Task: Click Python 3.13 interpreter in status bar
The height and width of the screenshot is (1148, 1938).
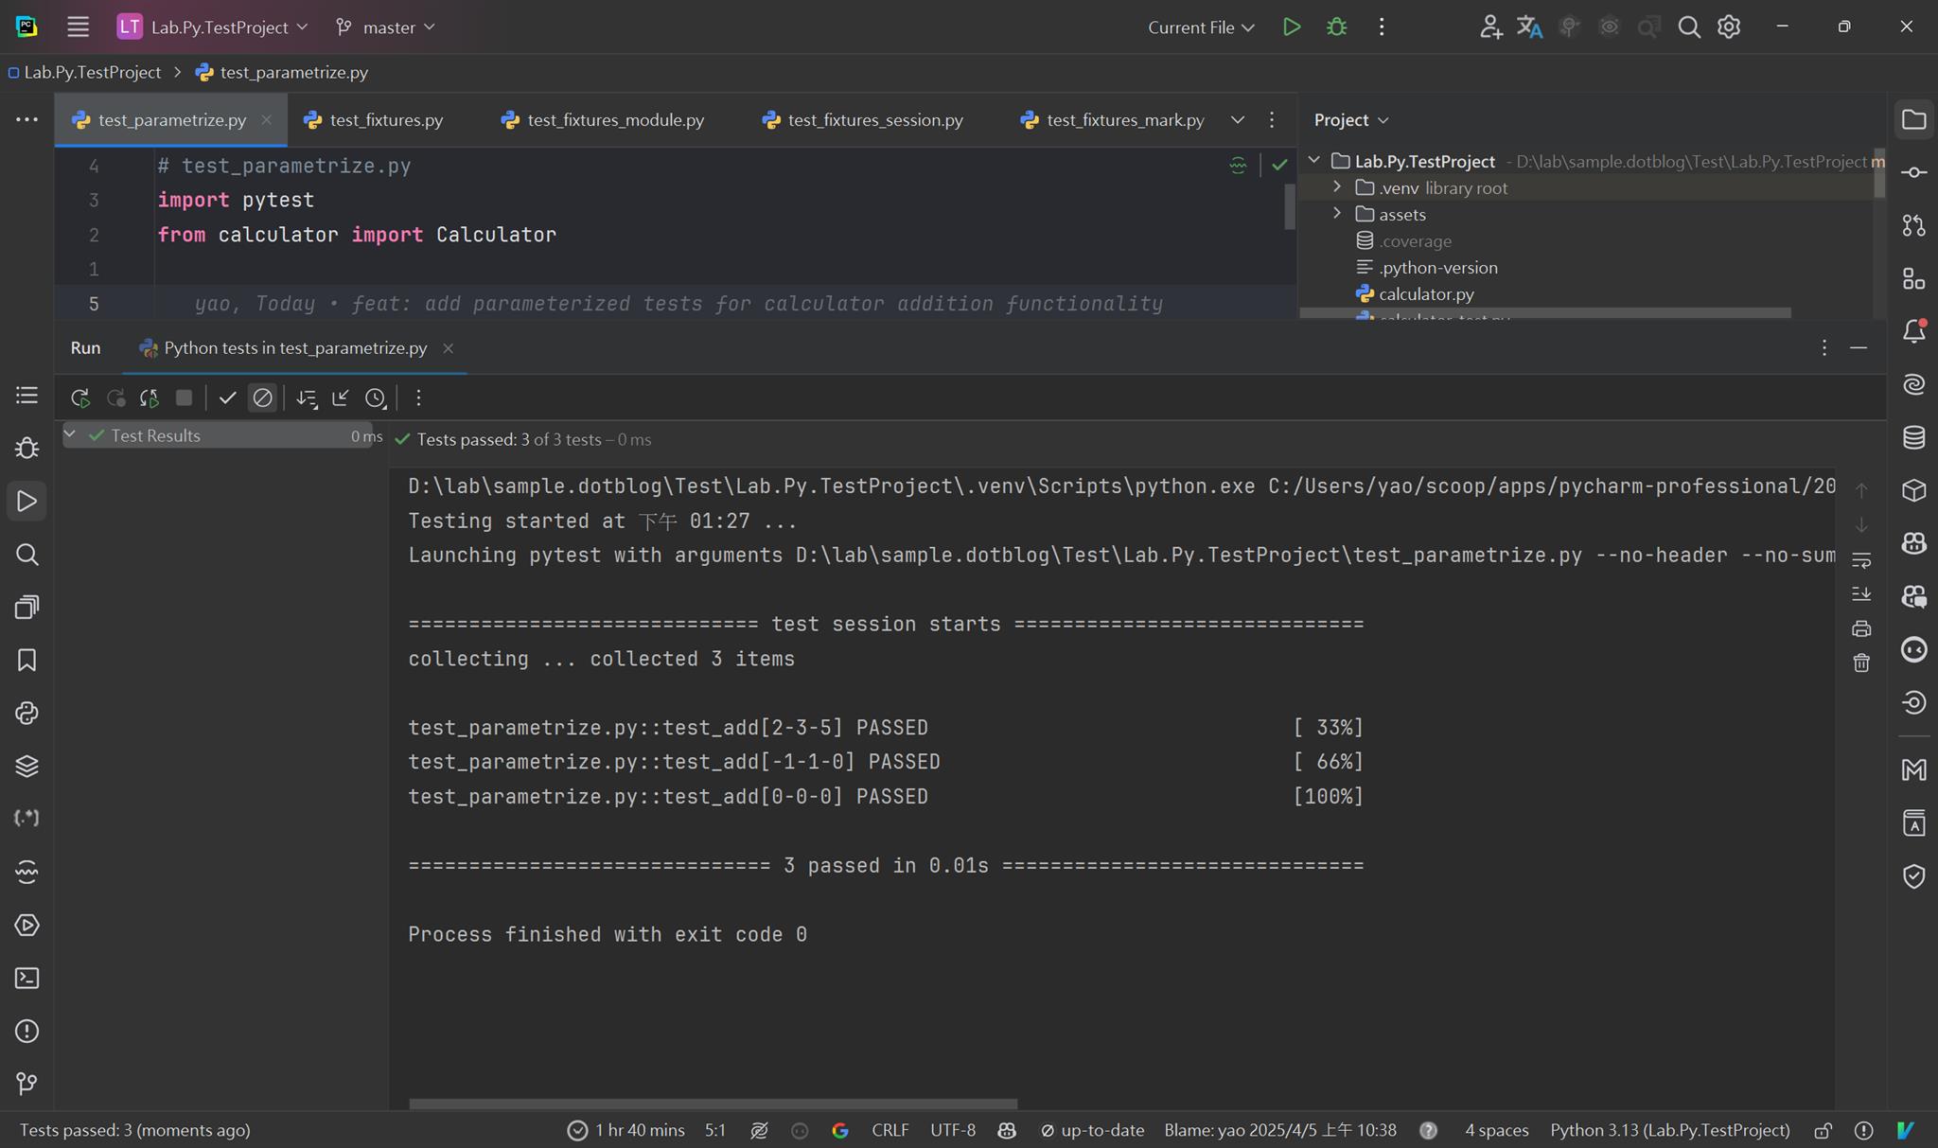Action: point(1669,1130)
